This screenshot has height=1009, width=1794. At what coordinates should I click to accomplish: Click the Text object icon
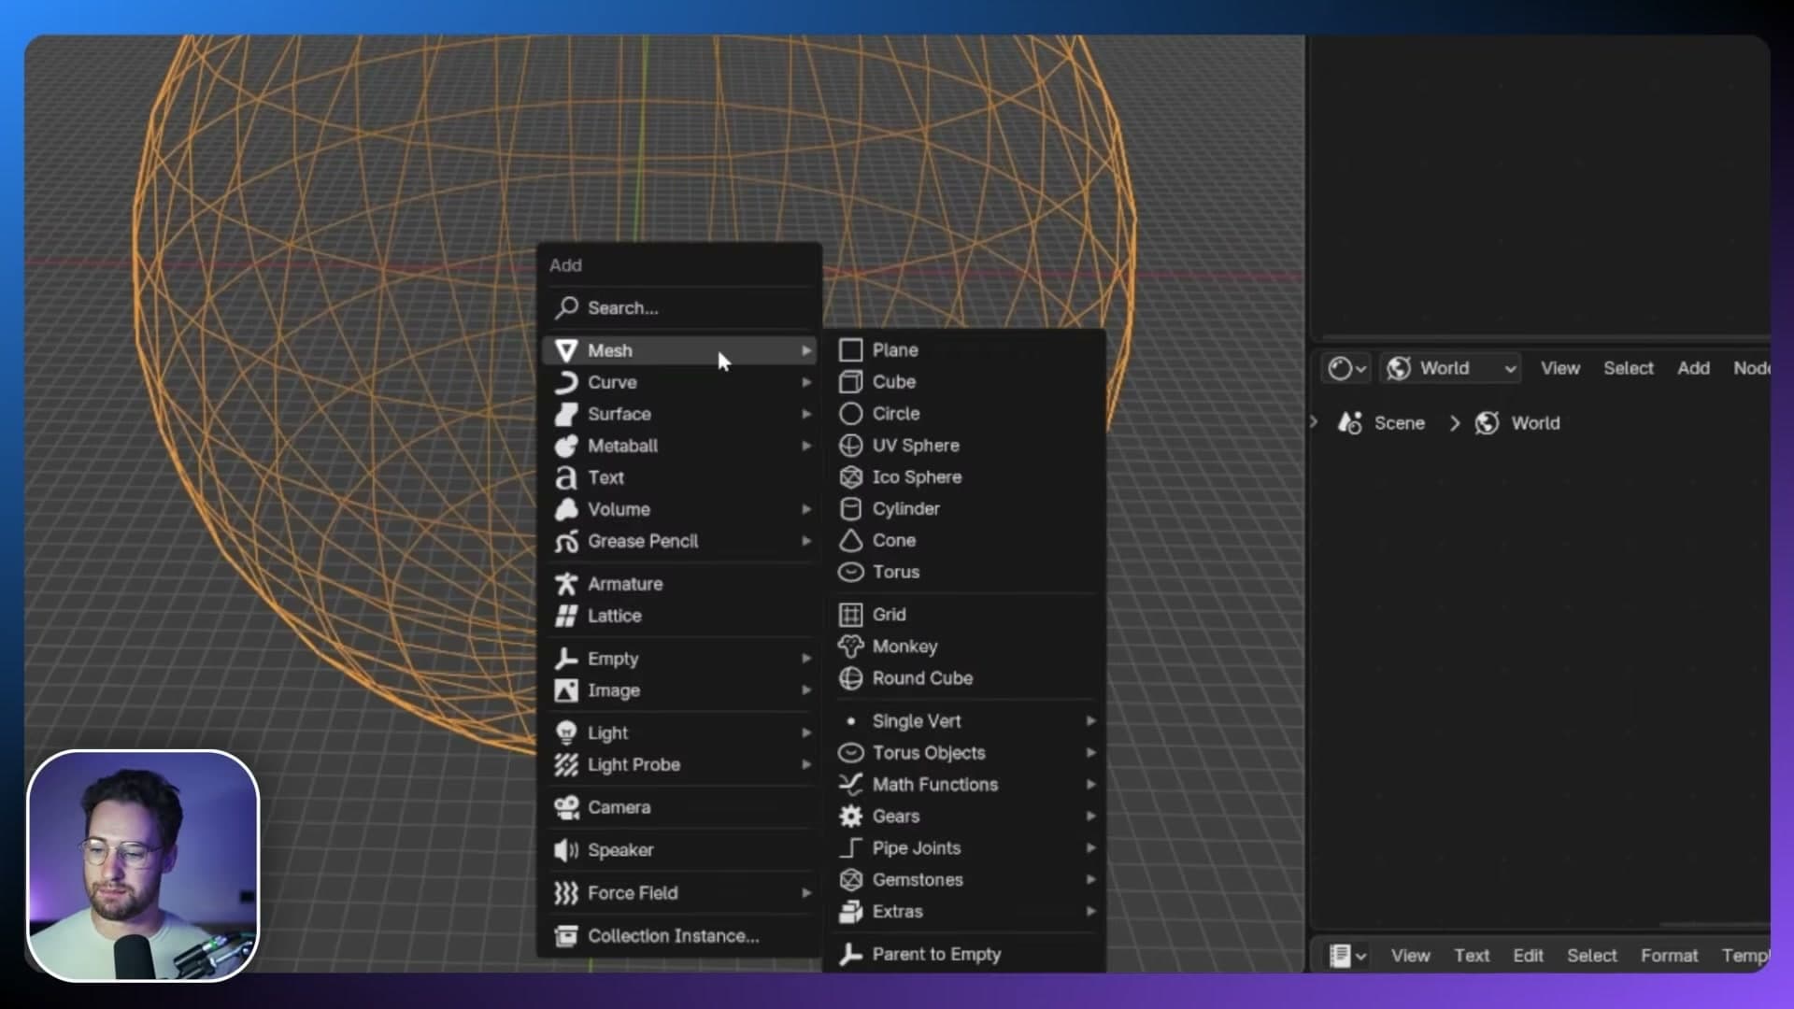coord(566,477)
